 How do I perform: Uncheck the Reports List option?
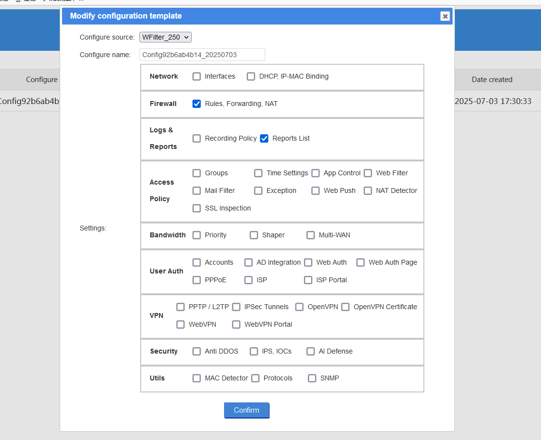264,139
